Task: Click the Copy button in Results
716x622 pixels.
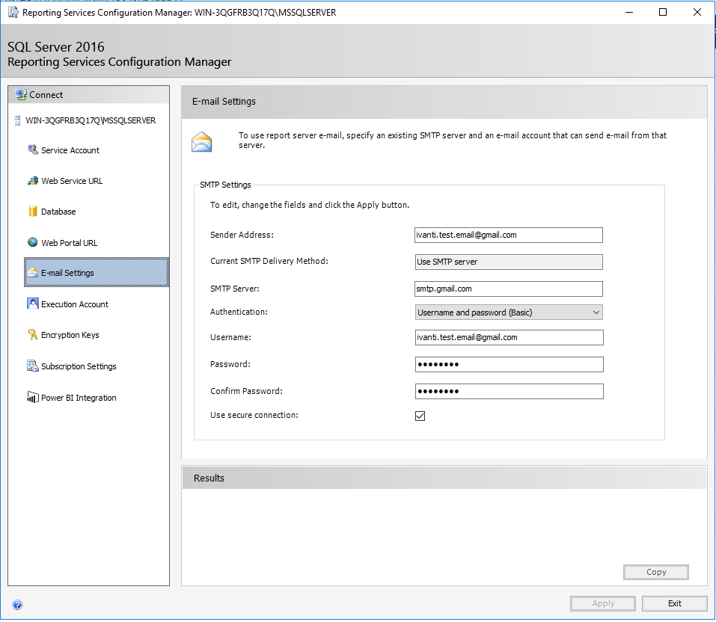Action: pos(655,571)
